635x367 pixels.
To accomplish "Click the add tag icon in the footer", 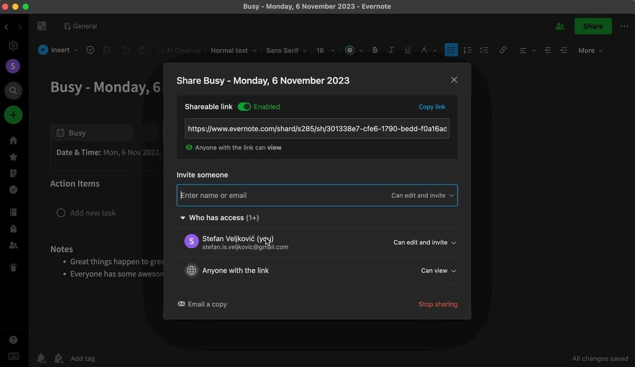I will click(59, 358).
